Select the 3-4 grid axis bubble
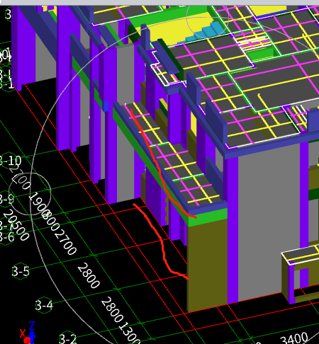This screenshot has height=344, width=319. coord(44,305)
